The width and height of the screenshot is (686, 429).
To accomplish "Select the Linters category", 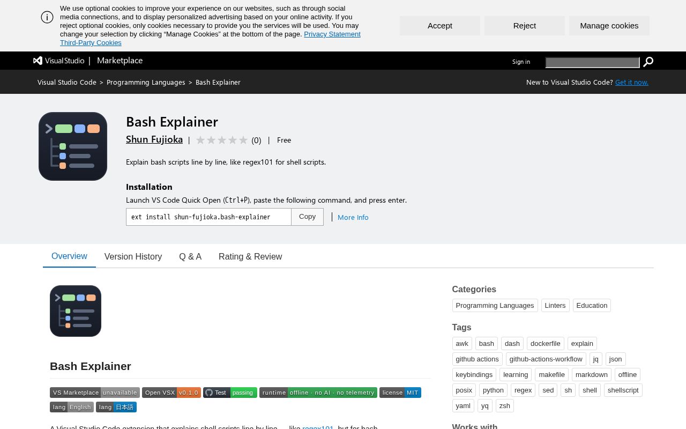I will point(555,306).
